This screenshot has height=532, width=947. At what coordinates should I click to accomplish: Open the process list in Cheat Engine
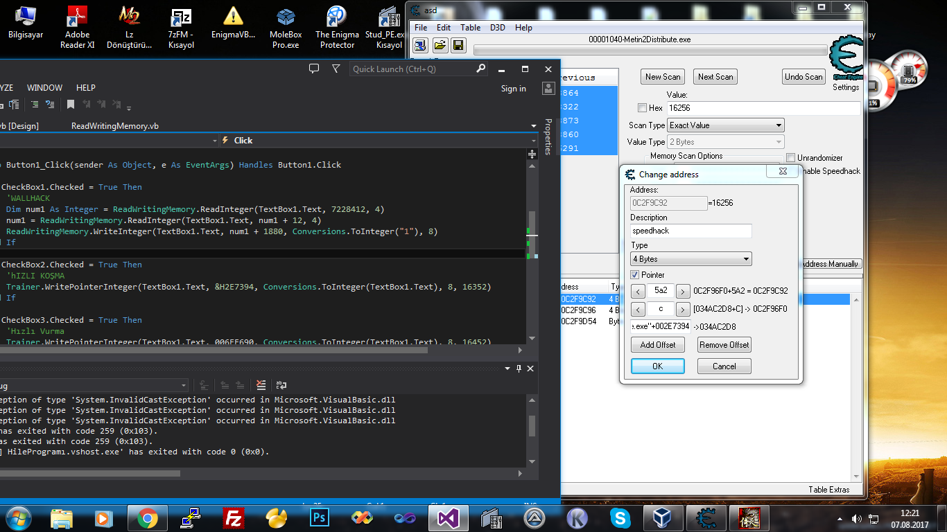point(420,46)
